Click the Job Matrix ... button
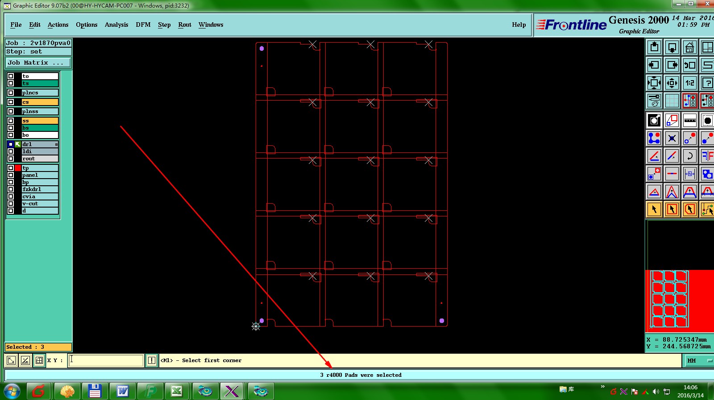Screen dimensions: 714x400 pyautogui.click(x=38, y=62)
